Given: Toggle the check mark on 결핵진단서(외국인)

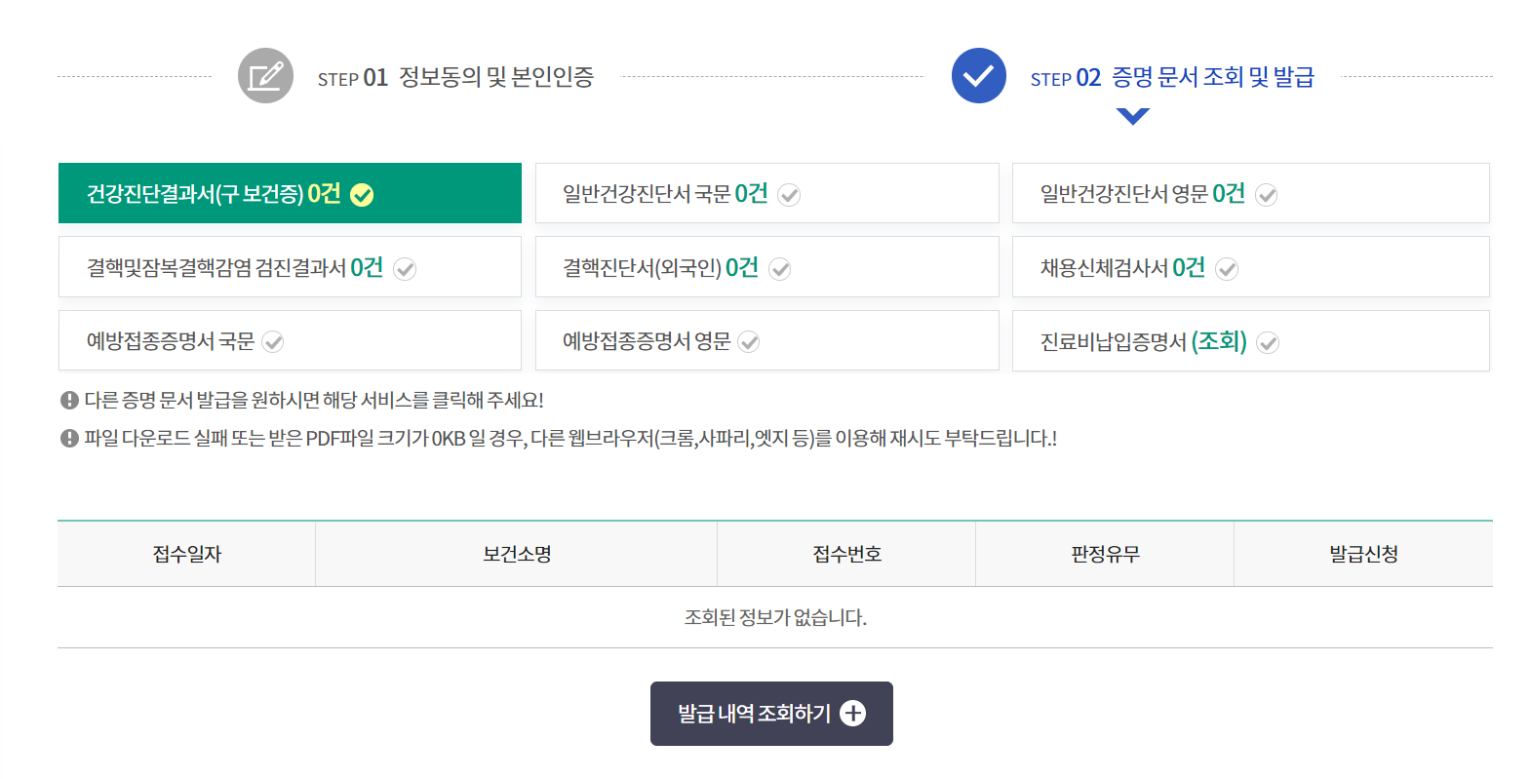Looking at the screenshot, I should (x=780, y=267).
